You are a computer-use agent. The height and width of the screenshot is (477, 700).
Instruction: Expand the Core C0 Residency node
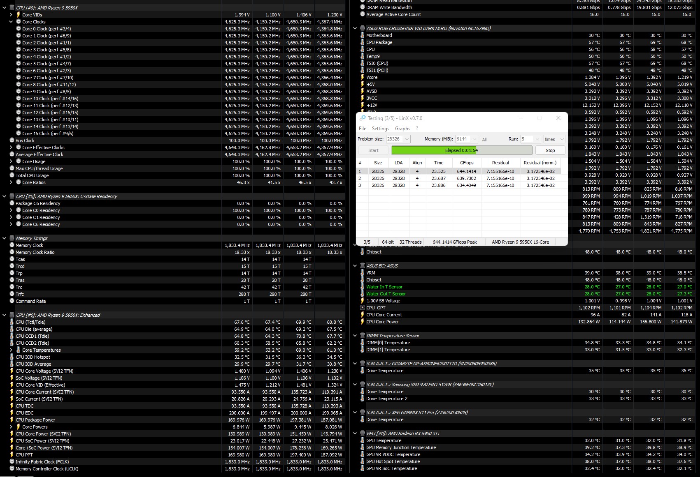11,210
